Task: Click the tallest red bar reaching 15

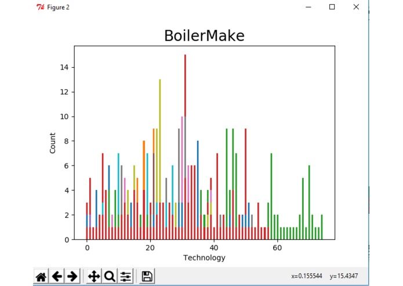Action: tap(185, 86)
